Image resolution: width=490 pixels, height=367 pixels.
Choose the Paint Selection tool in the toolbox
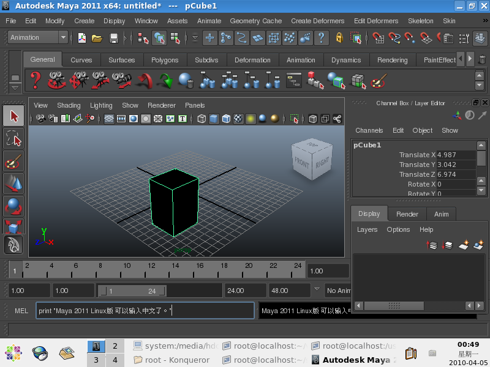coord(13,161)
